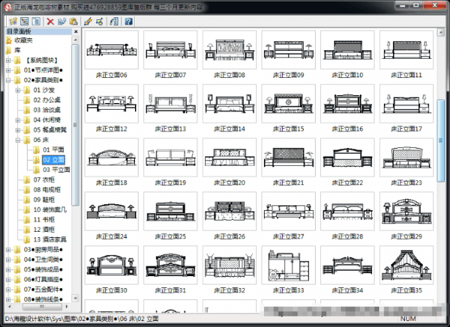This screenshot has width=450, height=327.
Task: Select thumbnail 床正立面27
Action: [289, 211]
